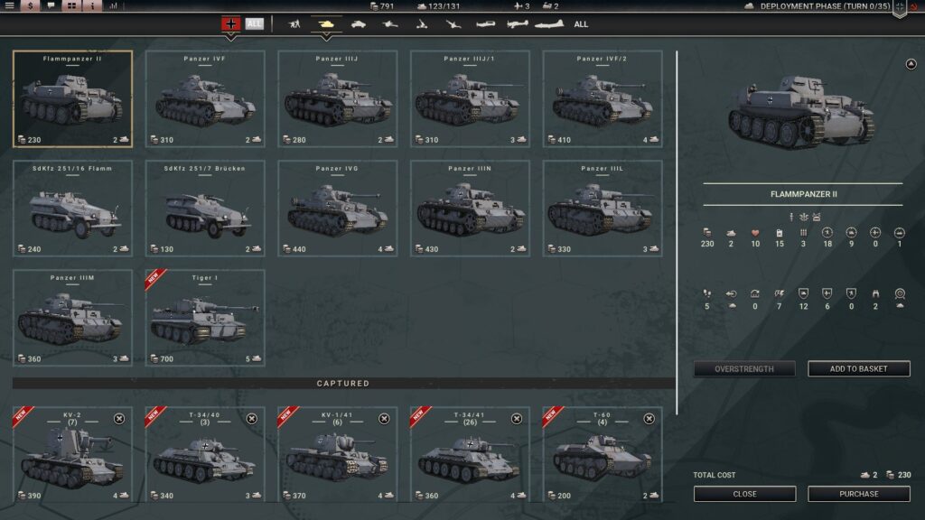Select the fighter aircraft class icon
925x520 pixels.
point(485,24)
